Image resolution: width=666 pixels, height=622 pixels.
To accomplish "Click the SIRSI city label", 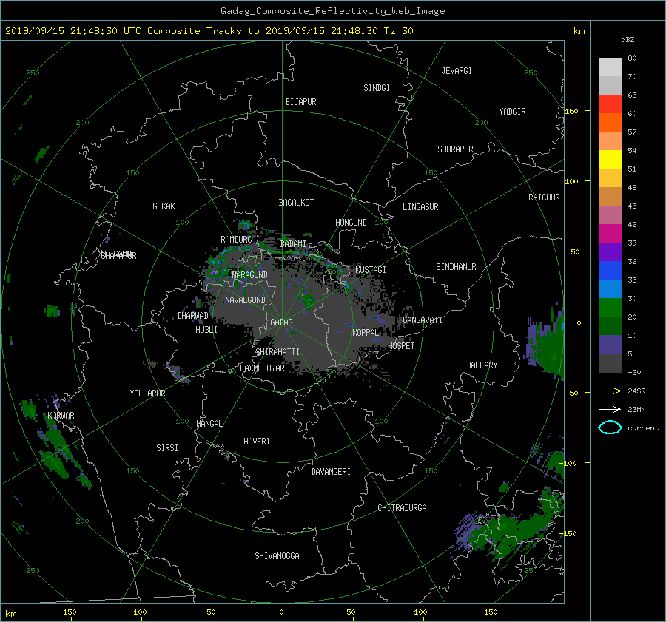I will (x=167, y=448).
